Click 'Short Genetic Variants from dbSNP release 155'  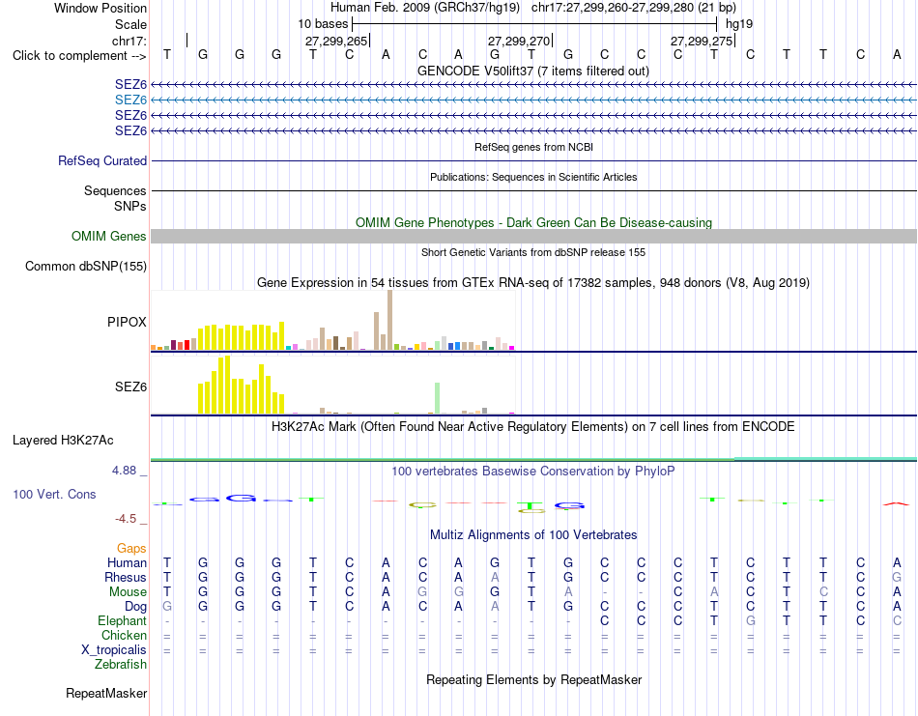(x=533, y=252)
